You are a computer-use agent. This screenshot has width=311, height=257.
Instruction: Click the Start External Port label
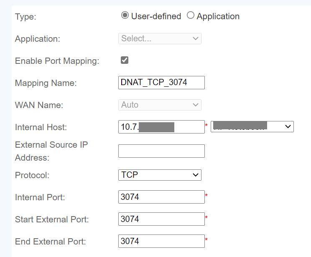tap(52, 219)
